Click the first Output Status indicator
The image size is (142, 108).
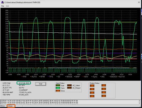[92, 85]
